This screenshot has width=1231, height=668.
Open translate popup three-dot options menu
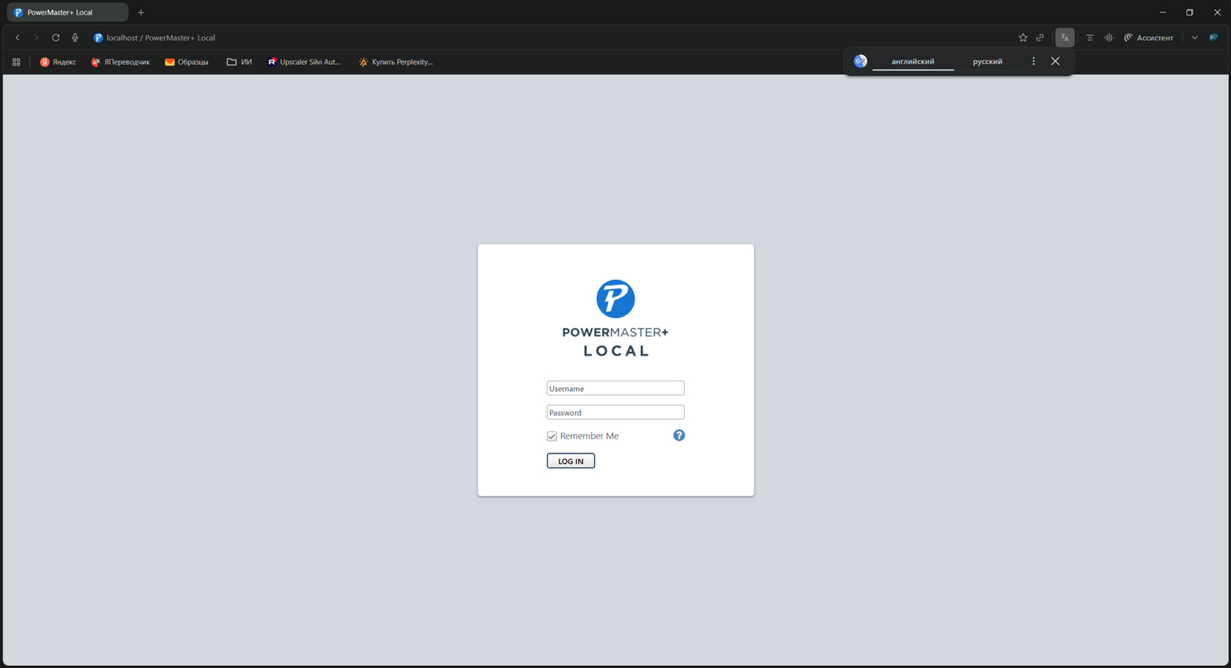(1033, 61)
